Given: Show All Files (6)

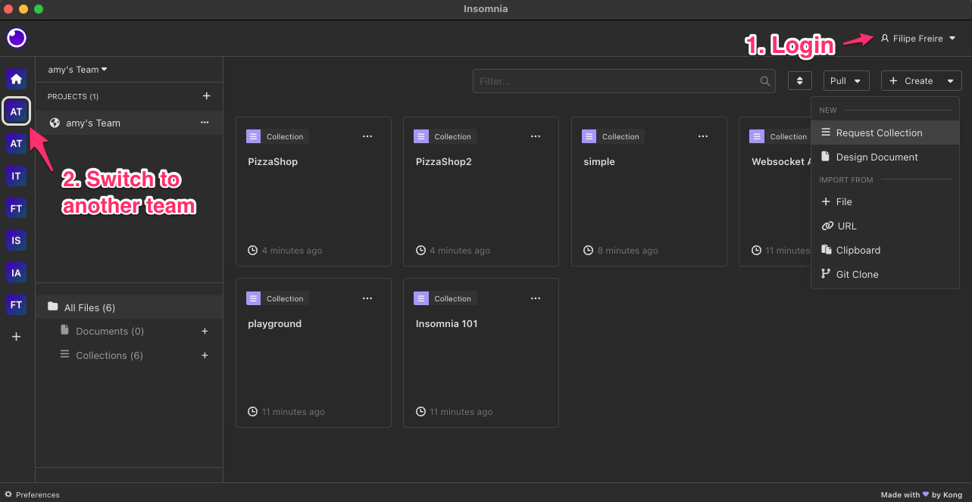Looking at the screenshot, I should coord(129,307).
